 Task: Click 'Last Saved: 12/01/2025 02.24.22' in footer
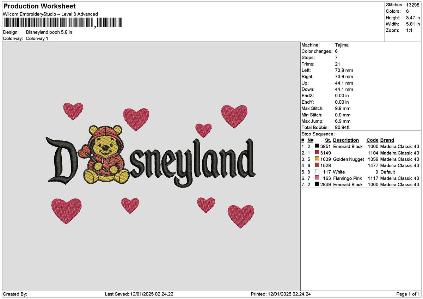(139, 294)
